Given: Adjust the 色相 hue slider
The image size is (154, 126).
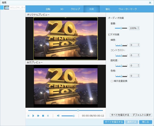Looking at the screenshot, I should [x=121, y=76].
